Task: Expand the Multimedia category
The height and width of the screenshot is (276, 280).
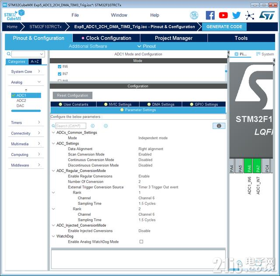Action: coord(26,144)
